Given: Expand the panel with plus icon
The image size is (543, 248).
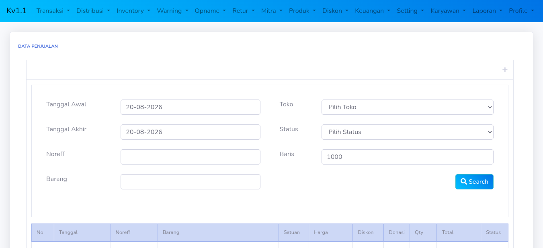Looking at the screenshot, I should pos(505,70).
